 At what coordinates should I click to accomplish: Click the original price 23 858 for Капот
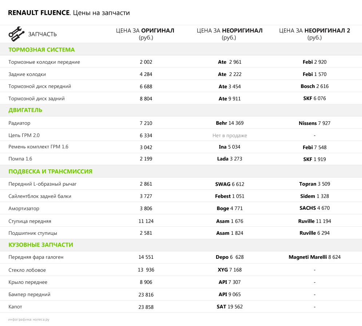click(x=146, y=307)
